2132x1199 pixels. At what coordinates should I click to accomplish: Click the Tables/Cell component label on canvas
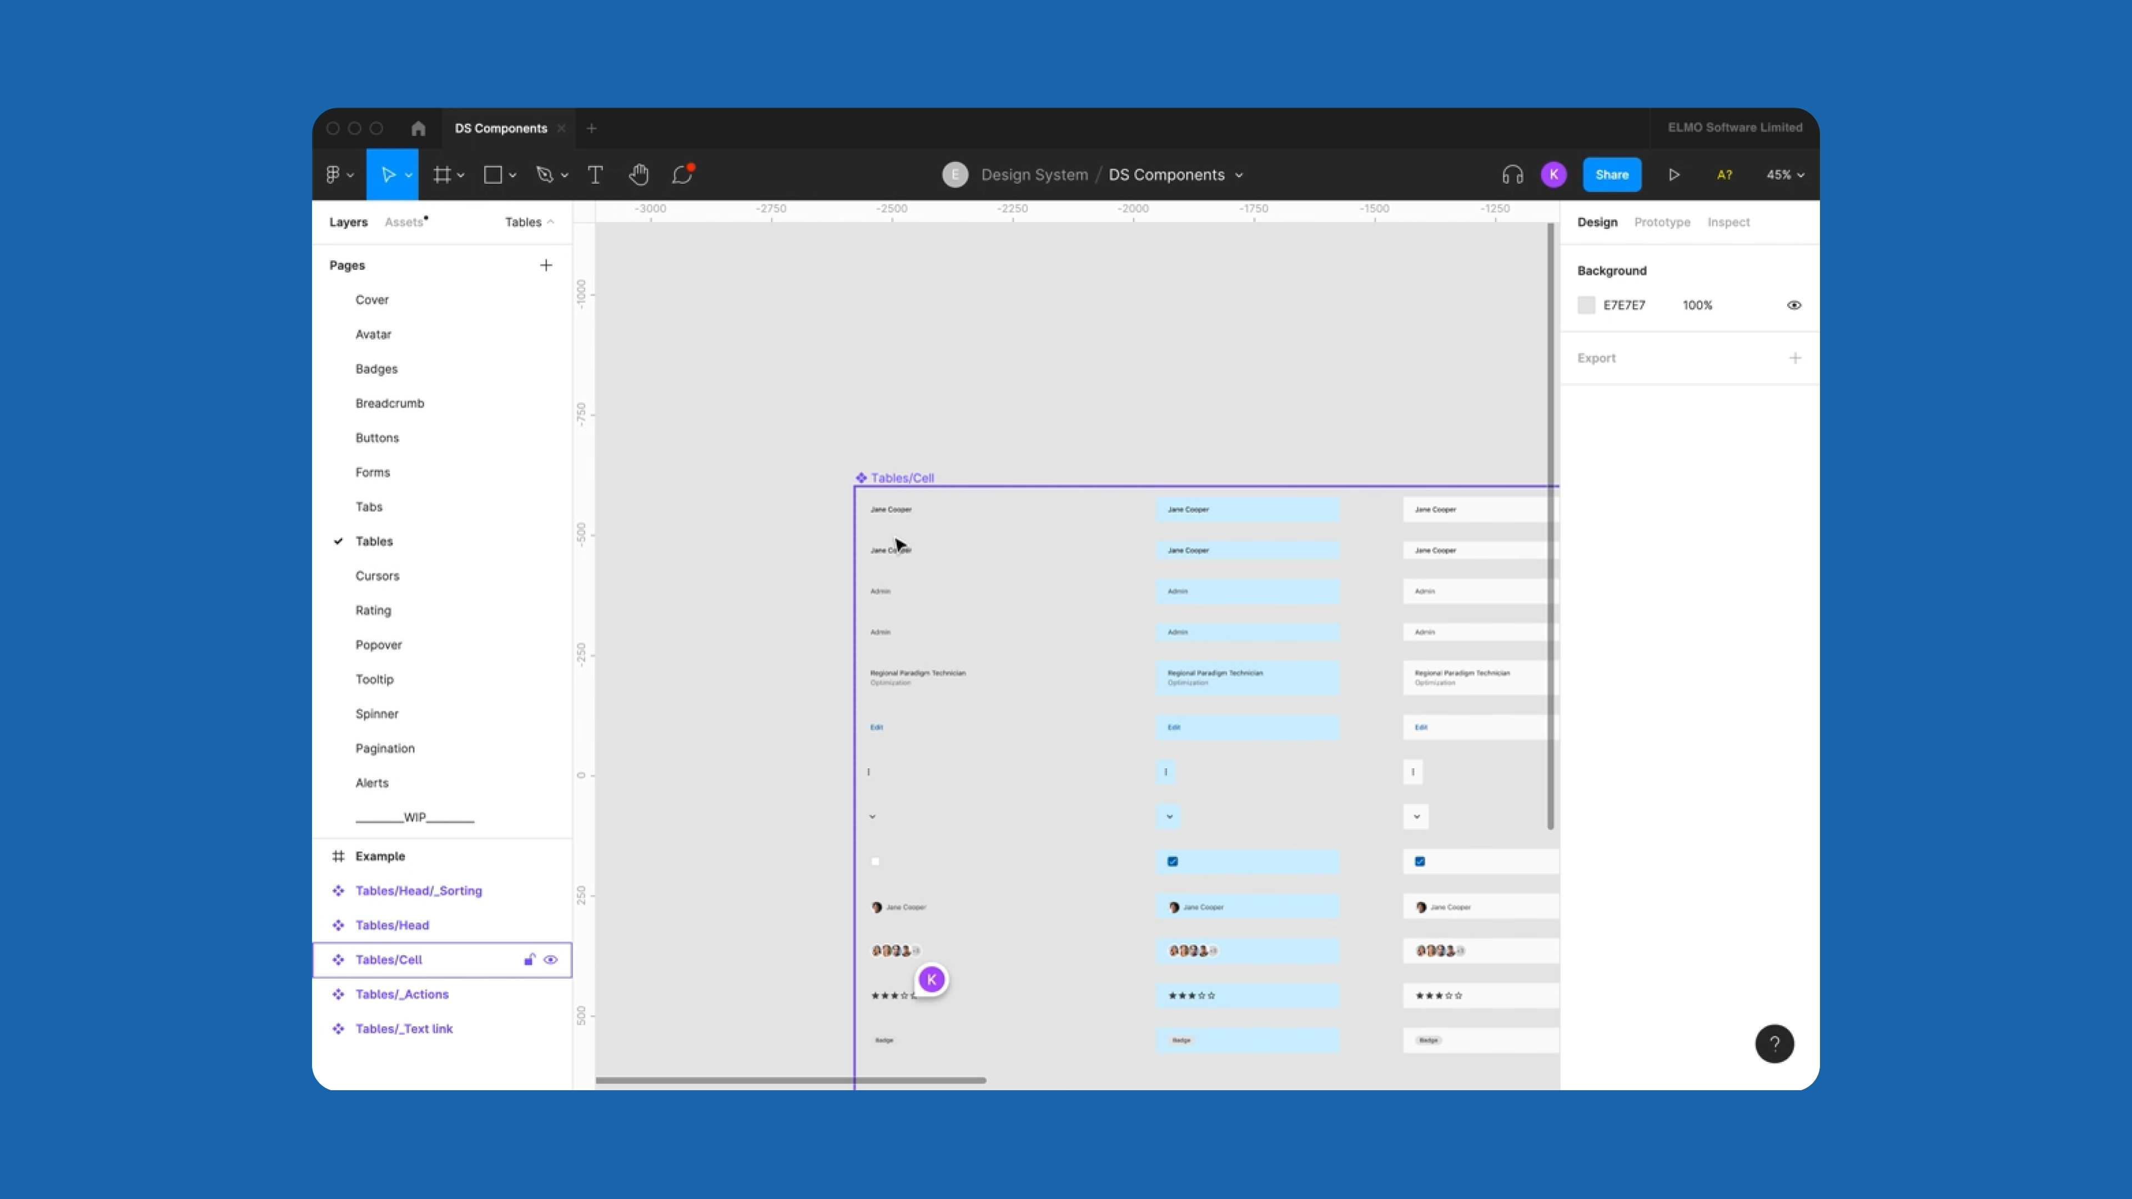pyautogui.click(x=901, y=478)
